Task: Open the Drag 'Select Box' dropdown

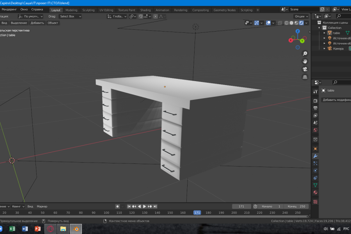Action: coord(70,16)
